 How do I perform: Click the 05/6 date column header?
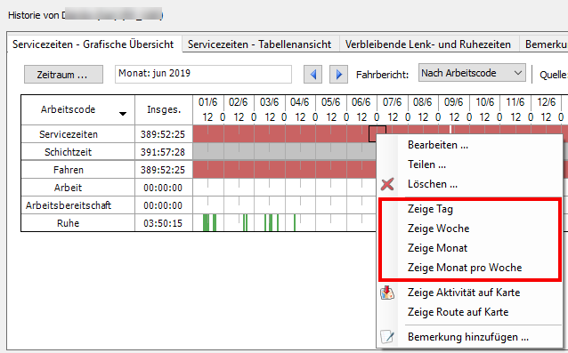[x=330, y=103]
